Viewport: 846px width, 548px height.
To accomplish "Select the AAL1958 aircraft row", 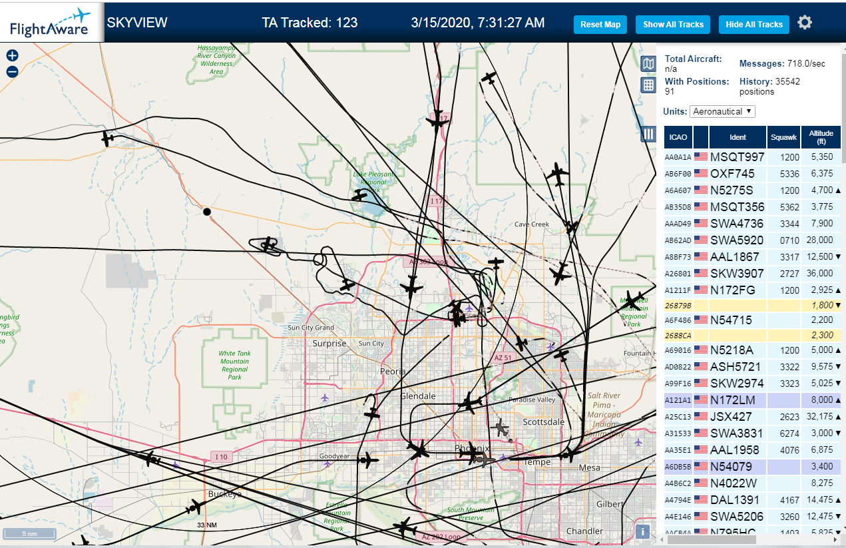I will pos(752,449).
